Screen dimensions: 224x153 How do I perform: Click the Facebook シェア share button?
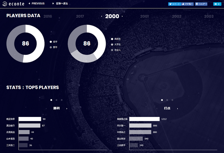(x=201, y=4)
